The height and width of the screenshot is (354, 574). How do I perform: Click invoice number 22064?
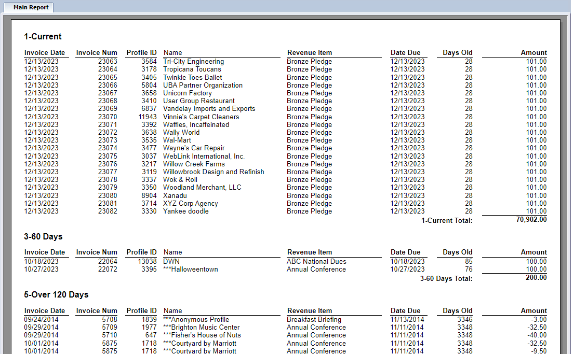point(108,262)
